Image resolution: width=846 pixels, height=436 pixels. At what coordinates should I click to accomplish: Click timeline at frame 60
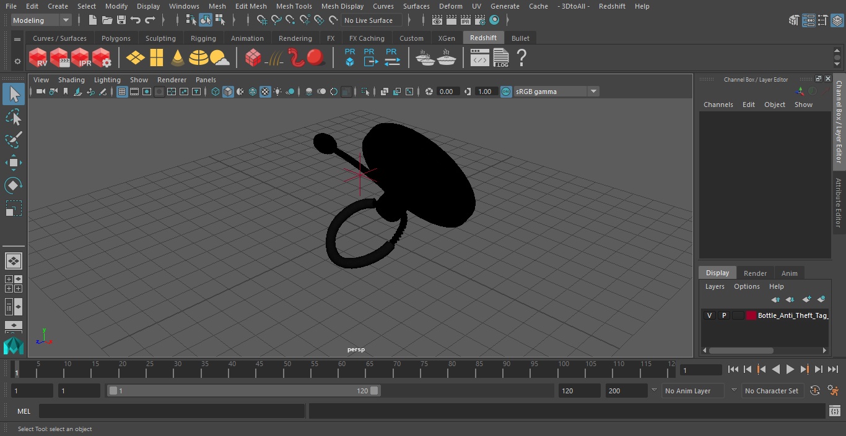[x=342, y=369]
